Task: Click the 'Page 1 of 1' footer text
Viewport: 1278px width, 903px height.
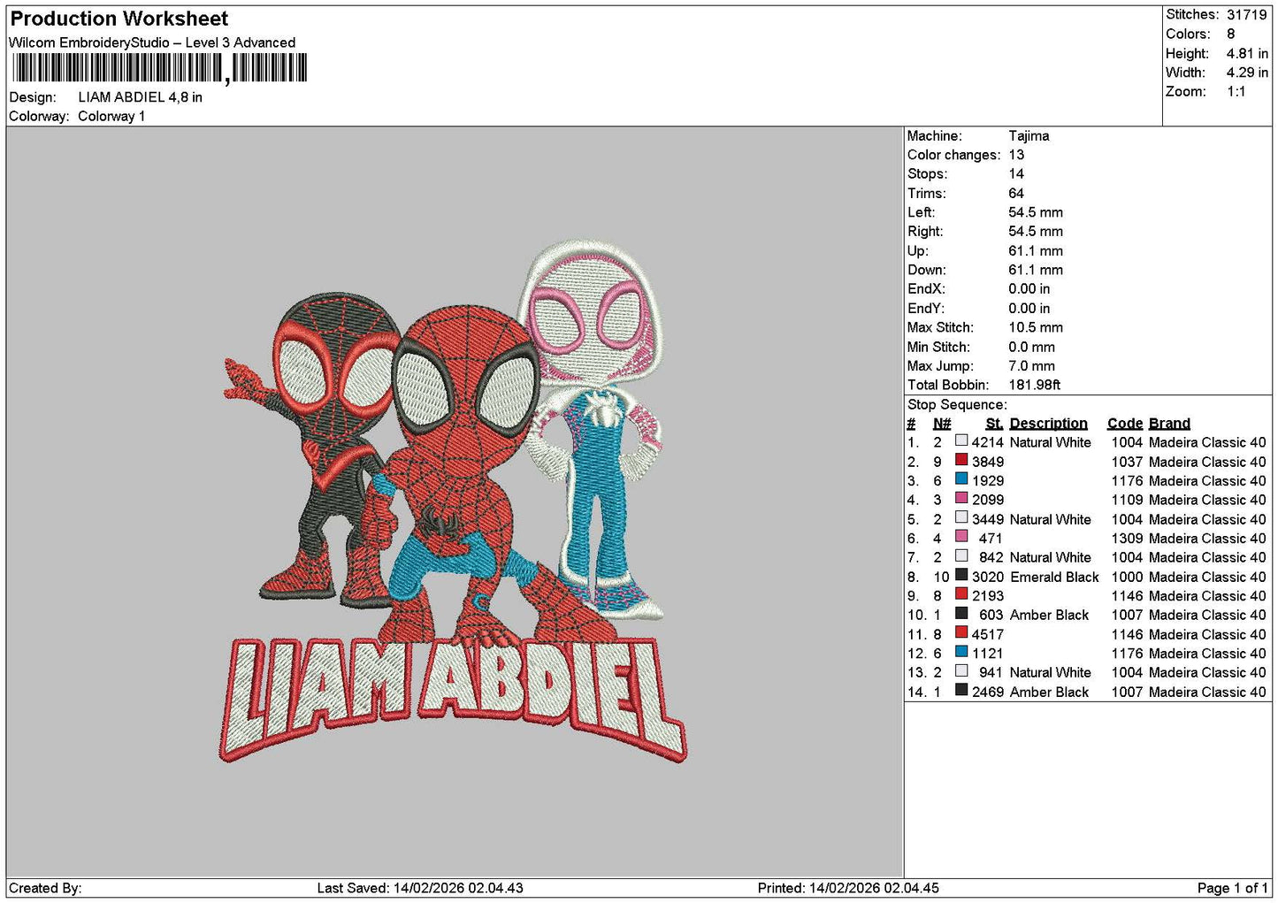Action: click(1232, 888)
